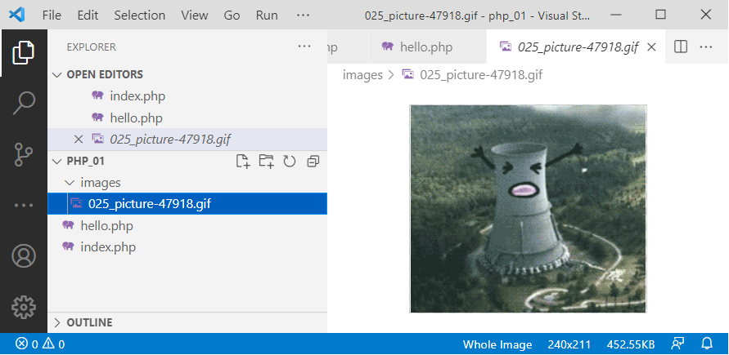The width and height of the screenshot is (729, 355).
Task: Open the Search view icon
Action: 23,103
